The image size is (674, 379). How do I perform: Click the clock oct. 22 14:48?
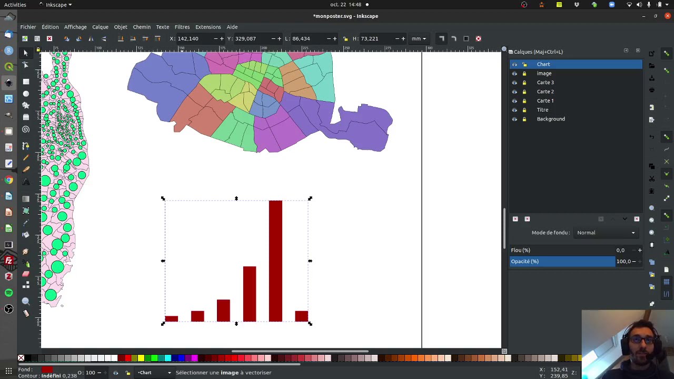point(346,5)
